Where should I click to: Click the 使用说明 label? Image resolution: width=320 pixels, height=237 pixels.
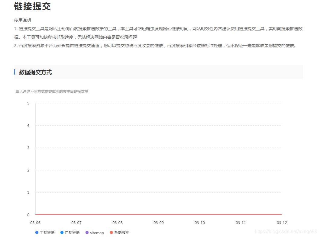22,20
